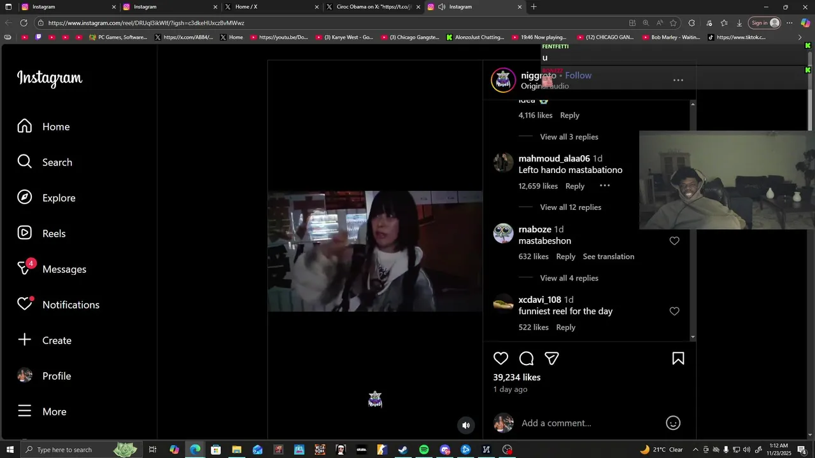Screen dimensions: 815x458
Task: Open Notifications heart in sidebar
Action: click(58, 305)
